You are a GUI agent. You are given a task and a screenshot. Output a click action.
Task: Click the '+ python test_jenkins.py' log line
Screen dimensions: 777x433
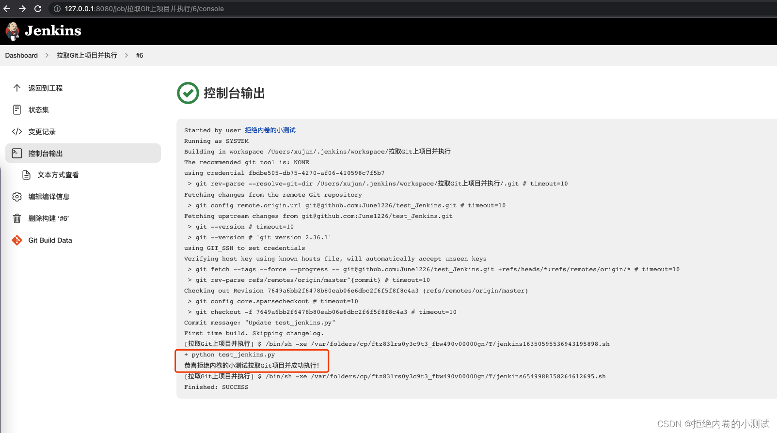[229, 355]
